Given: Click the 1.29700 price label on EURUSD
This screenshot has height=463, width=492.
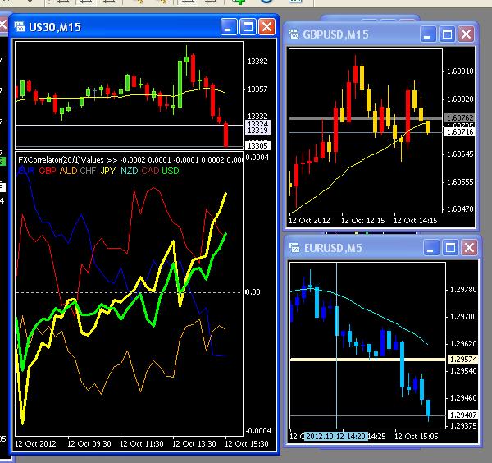Looking at the screenshot, I should click(463, 316).
